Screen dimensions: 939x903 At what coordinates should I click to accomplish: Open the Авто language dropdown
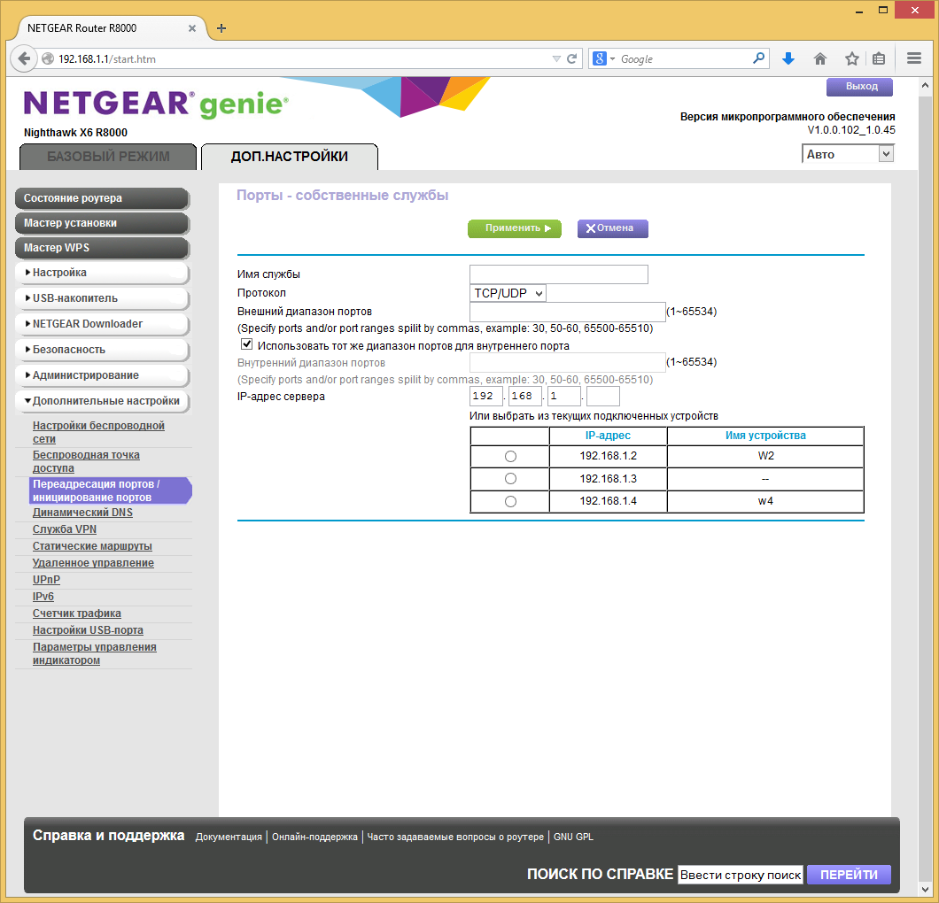[x=884, y=153]
